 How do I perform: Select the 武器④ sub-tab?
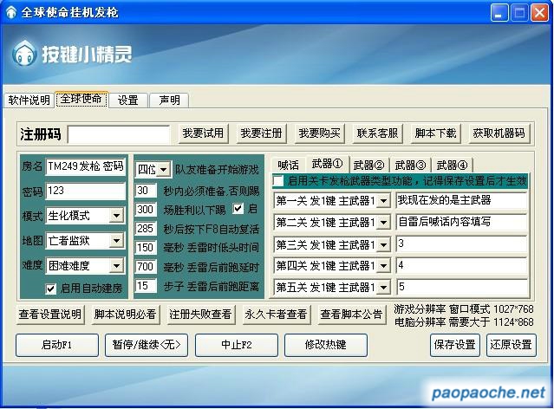coord(452,165)
